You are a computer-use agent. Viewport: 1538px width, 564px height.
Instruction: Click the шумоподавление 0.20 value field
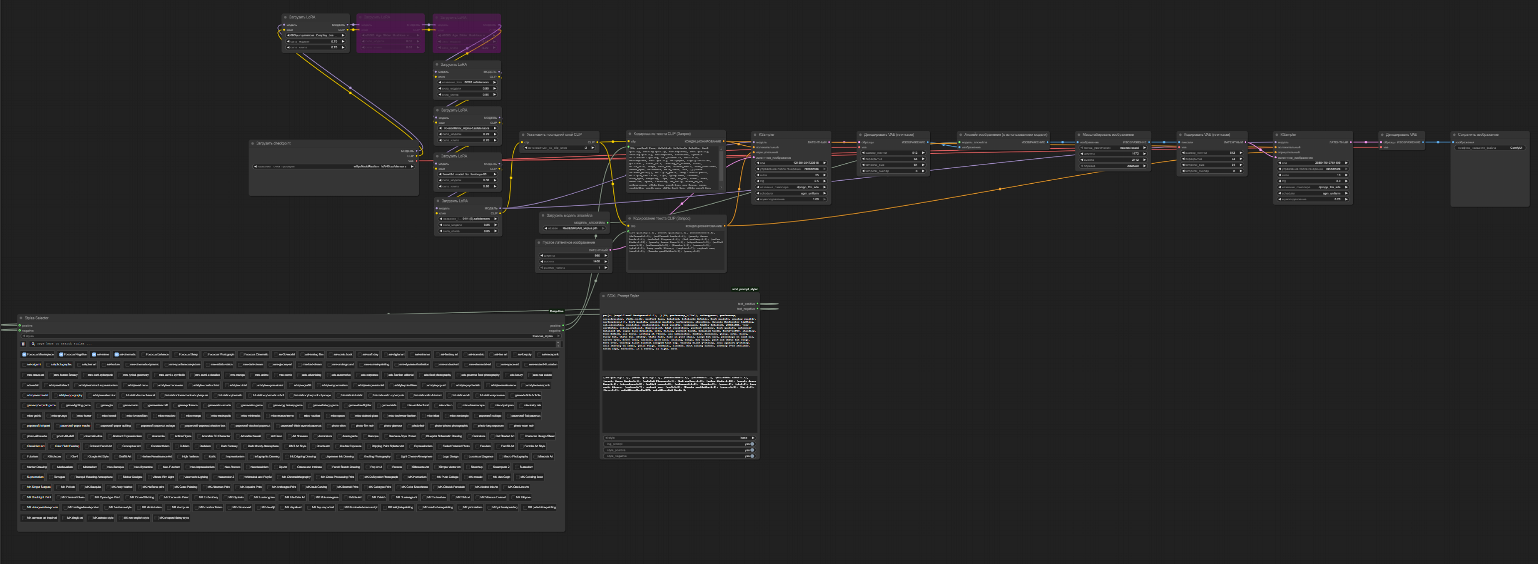[x=1313, y=199]
